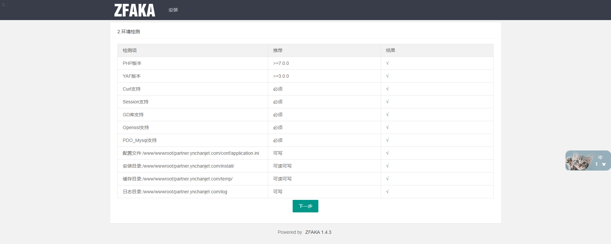
Task: Click the >=3.0.0 recommended value
Action: pyautogui.click(x=281, y=76)
